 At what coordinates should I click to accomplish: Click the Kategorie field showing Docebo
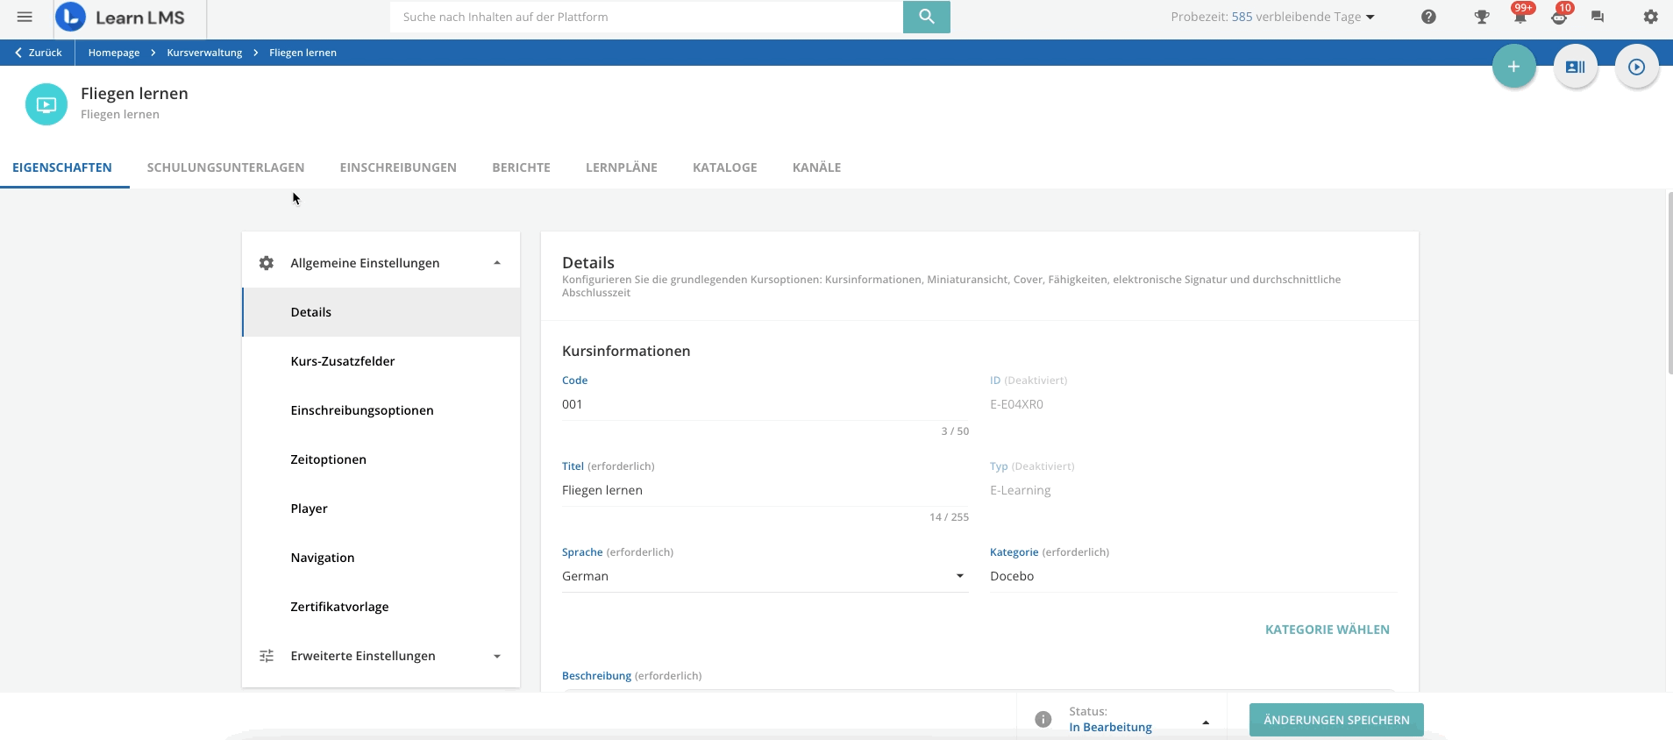(1192, 576)
